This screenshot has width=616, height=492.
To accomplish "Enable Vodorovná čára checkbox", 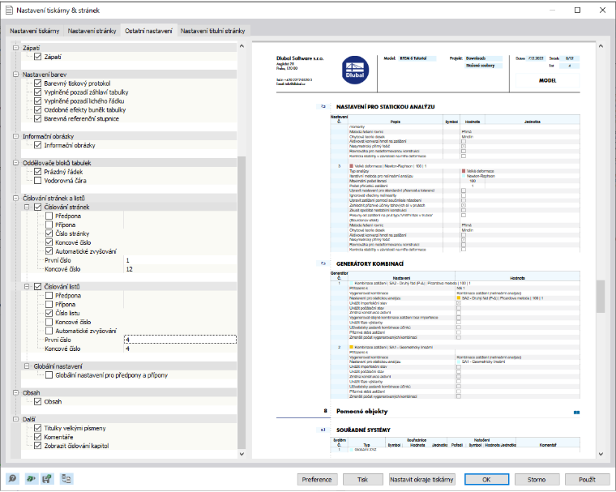I will click(x=38, y=181).
